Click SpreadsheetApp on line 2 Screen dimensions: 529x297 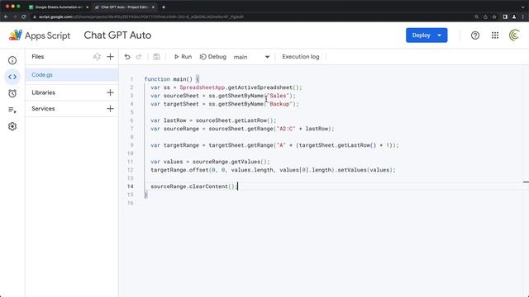coord(202,87)
